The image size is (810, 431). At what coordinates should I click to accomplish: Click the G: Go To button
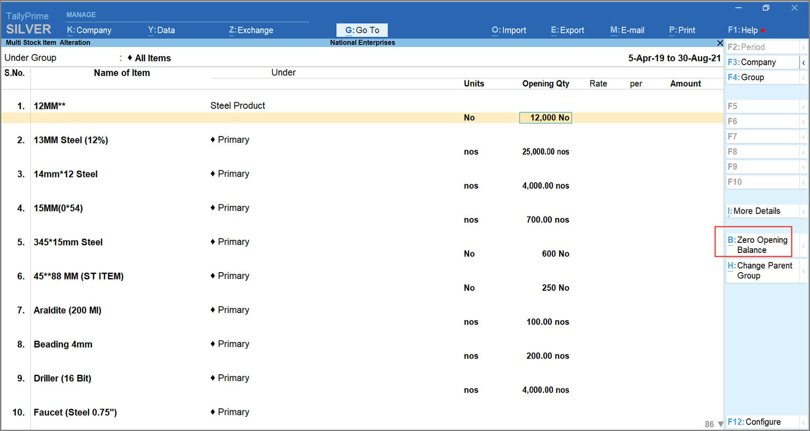[x=362, y=30]
